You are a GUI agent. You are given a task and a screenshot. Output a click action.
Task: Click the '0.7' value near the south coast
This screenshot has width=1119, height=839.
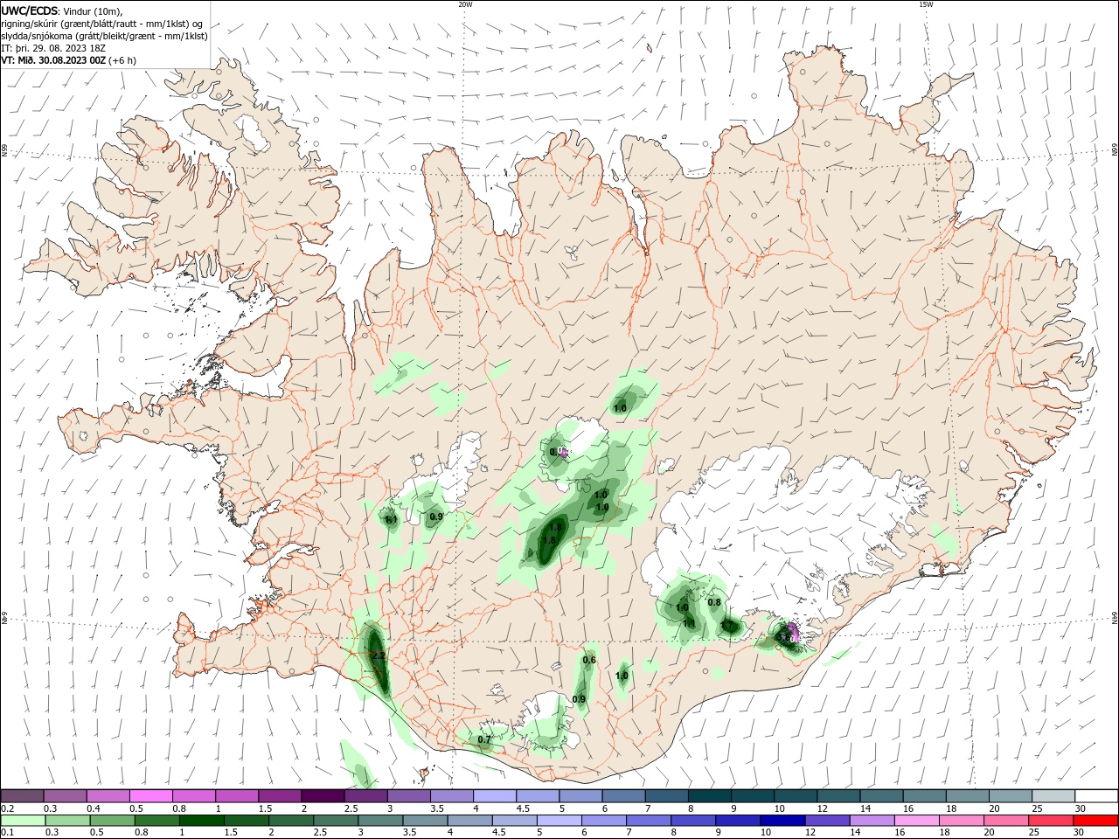[x=484, y=739]
